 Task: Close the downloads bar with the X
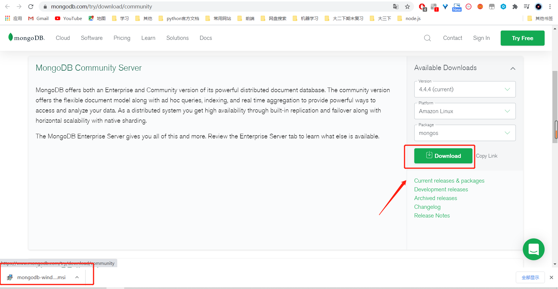click(x=551, y=277)
